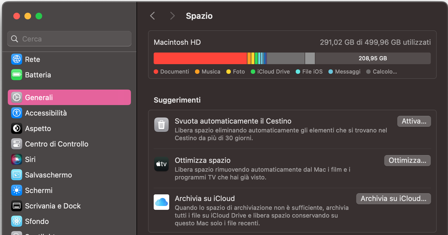
Task: Open Rete settings via the globe icon
Action: [x=16, y=59]
